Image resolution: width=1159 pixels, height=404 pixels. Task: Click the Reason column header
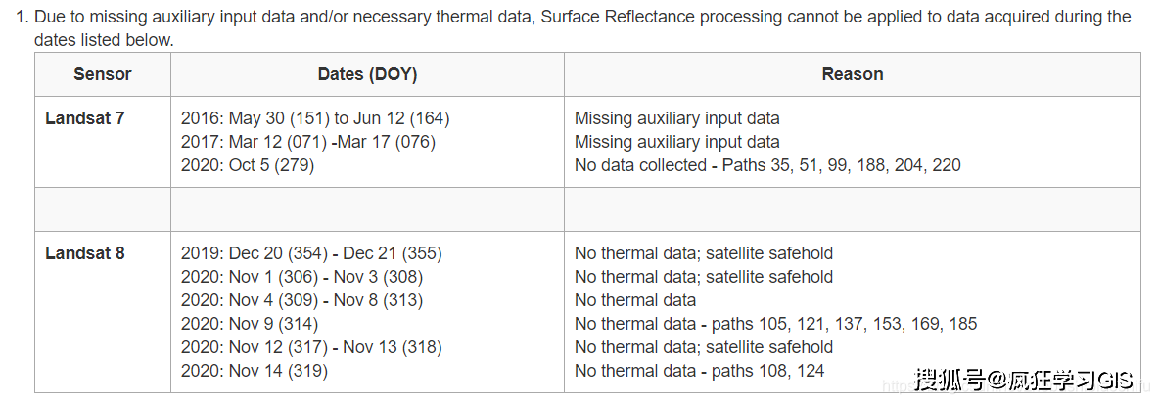[852, 74]
